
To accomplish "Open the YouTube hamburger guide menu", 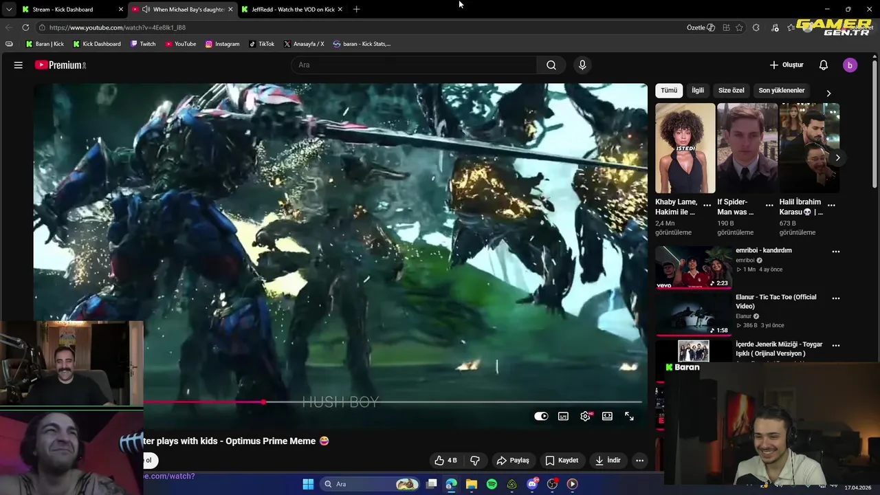I will (x=19, y=65).
